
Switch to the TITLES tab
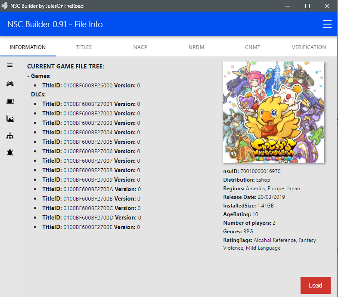click(x=84, y=47)
